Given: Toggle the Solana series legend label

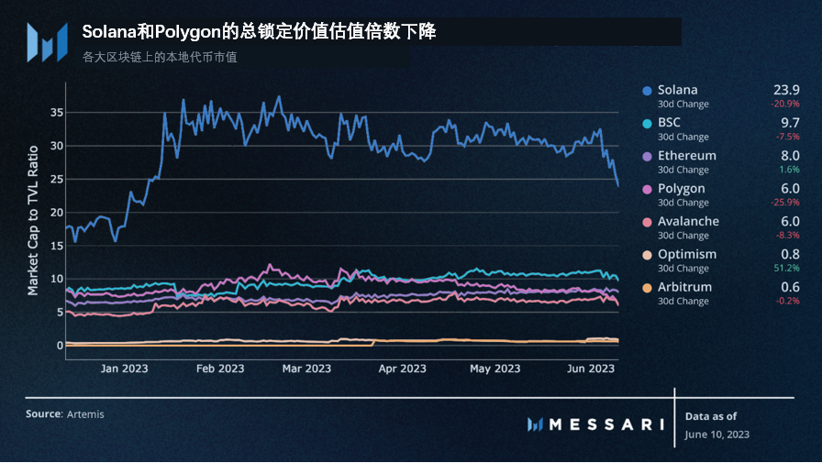Looking at the screenshot, I should [x=677, y=90].
